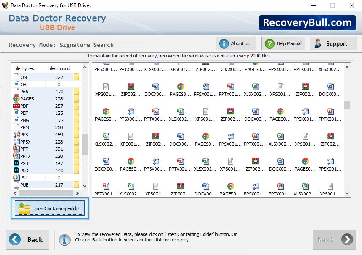Select PPSX001 file in bottom grid row
Image resolution: width=362 pixels, height=255 pixels.
tap(255, 189)
